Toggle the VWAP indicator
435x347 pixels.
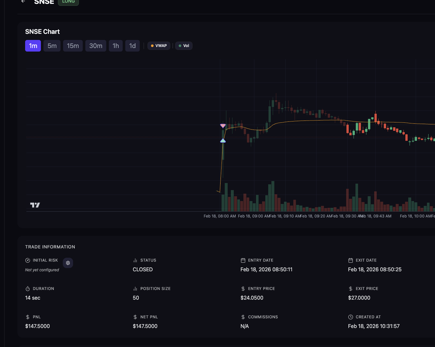(x=159, y=46)
